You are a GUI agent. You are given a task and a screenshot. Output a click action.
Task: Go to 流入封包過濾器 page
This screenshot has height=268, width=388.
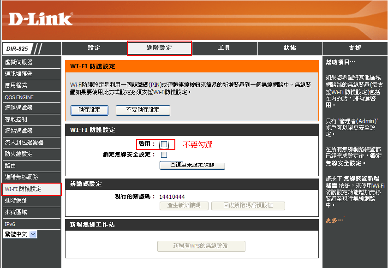(31, 143)
